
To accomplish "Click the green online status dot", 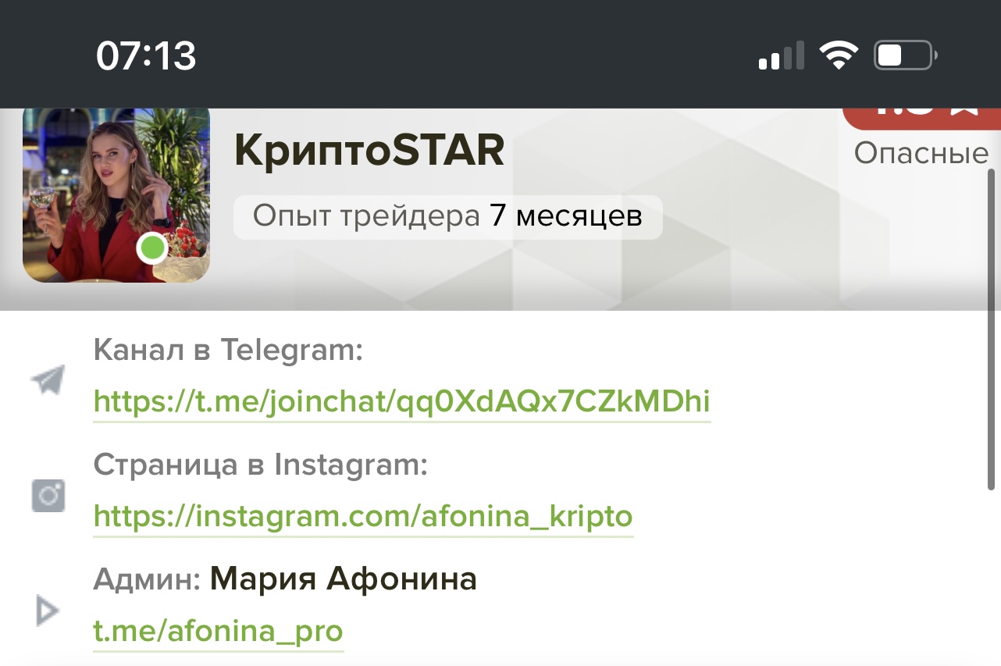I will coord(152,248).
